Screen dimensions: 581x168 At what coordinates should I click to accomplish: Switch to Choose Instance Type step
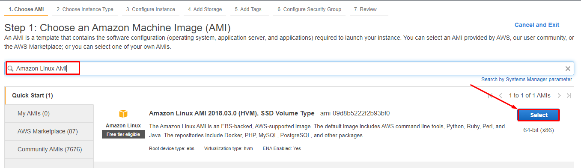tap(85, 9)
